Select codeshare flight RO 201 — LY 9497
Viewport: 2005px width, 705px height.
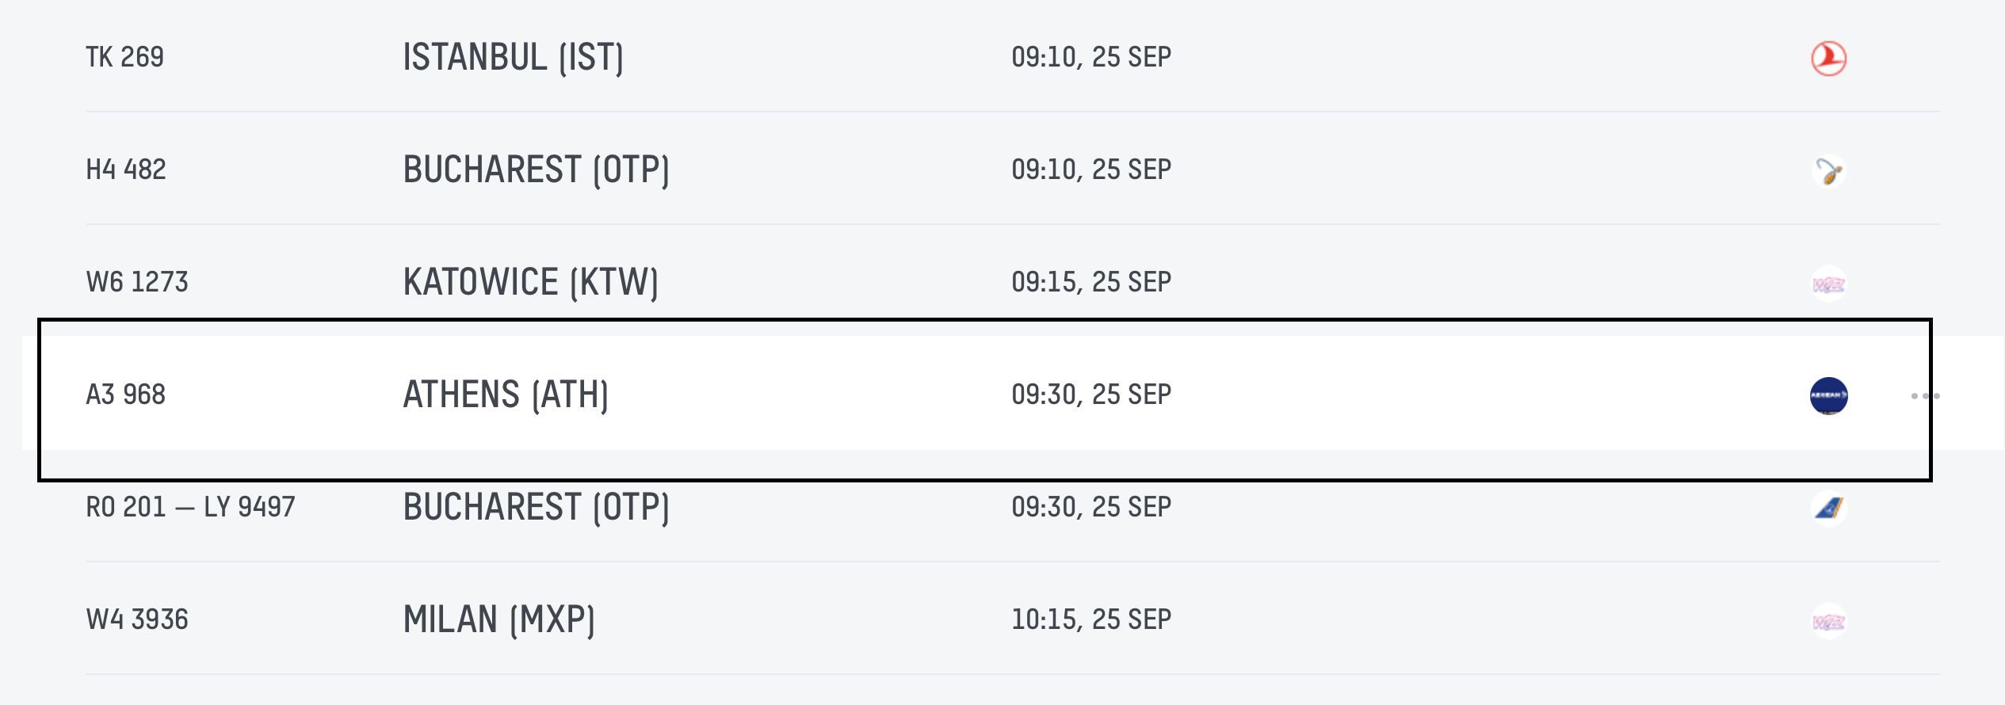tap(190, 507)
